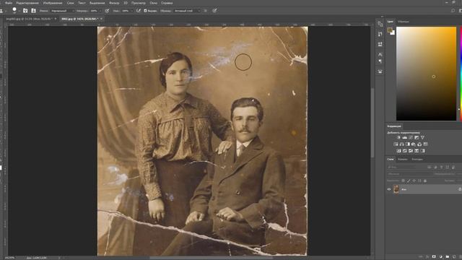Open the search icon in options bar
Viewport: 462px width, 260px height.
click(x=453, y=11)
